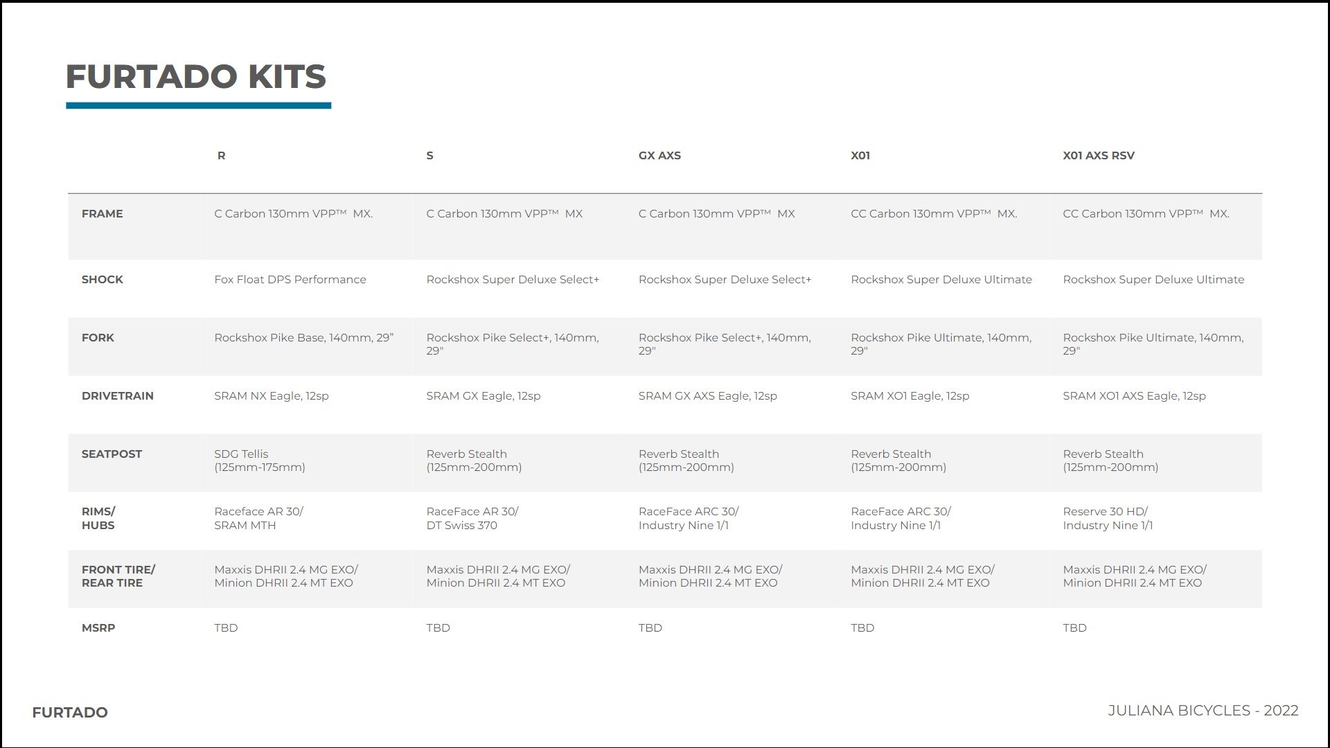Viewport: 1330px width, 748px height.
Task: Select the GX AXS column header
Action: coord(659,156)
